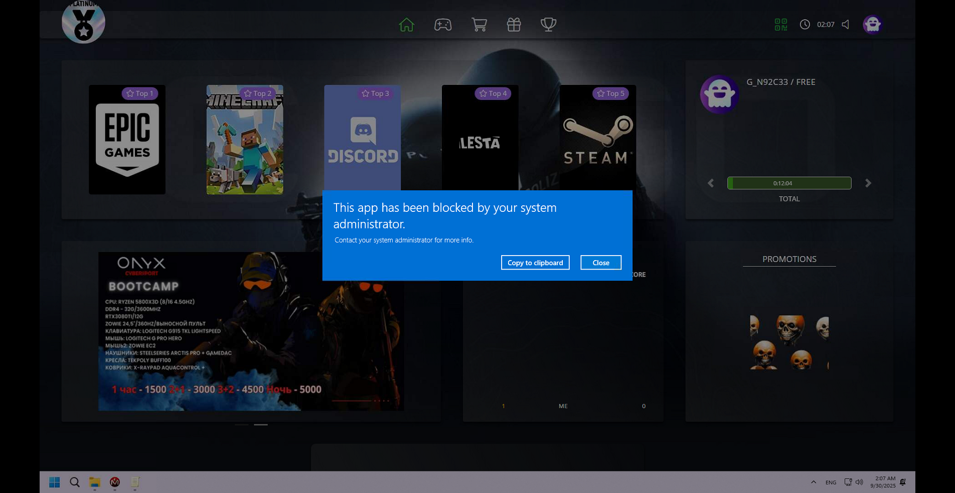Select the Minecraft Top 2 tile
The width and height of the screenshot is (955, 493).
[245, 140]
